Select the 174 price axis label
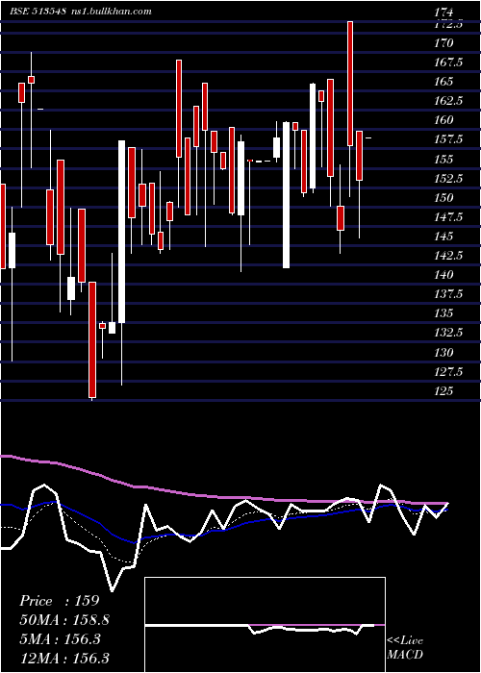This screenshot has width=481, height=673. pos(443,12)
